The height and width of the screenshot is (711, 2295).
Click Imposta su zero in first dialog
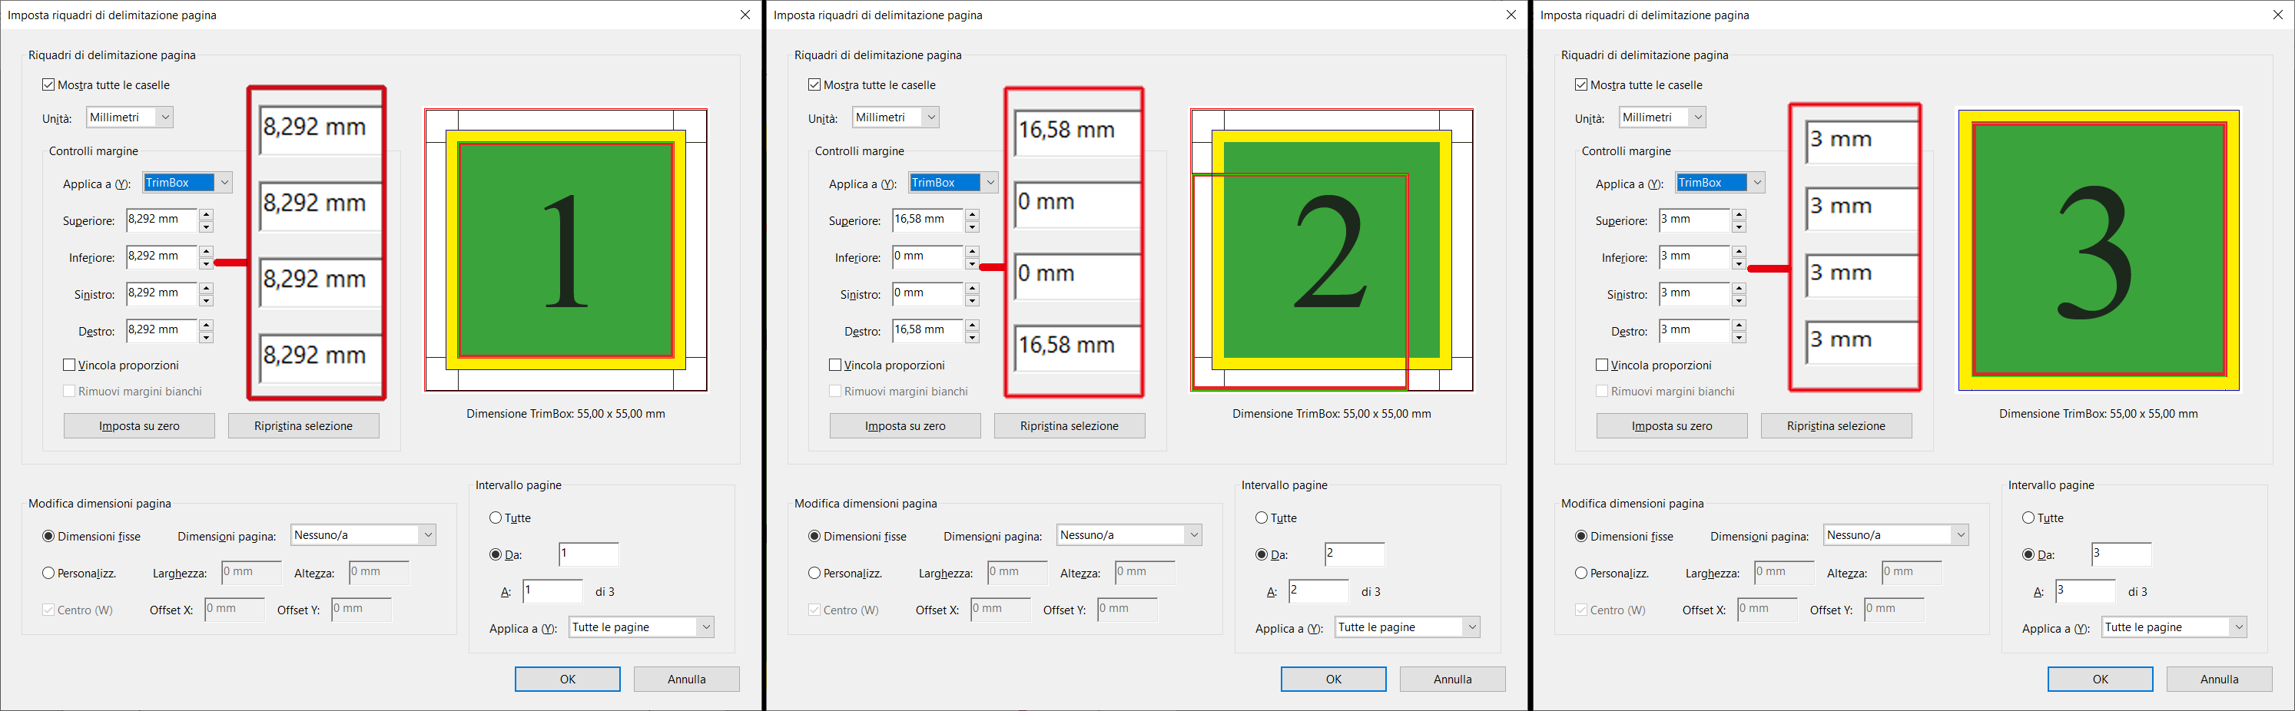[x=139, y=426]
